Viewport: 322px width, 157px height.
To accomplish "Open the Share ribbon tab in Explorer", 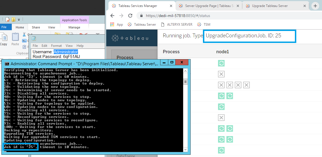I will 36,27.
